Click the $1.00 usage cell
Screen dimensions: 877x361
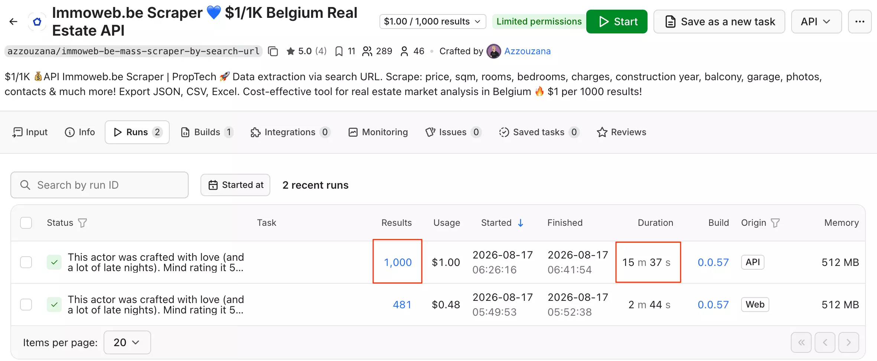446,262
